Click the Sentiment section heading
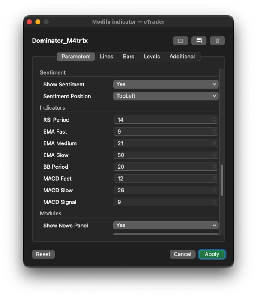The width and height of the screenshot is (257, 298). click(53, 72)
